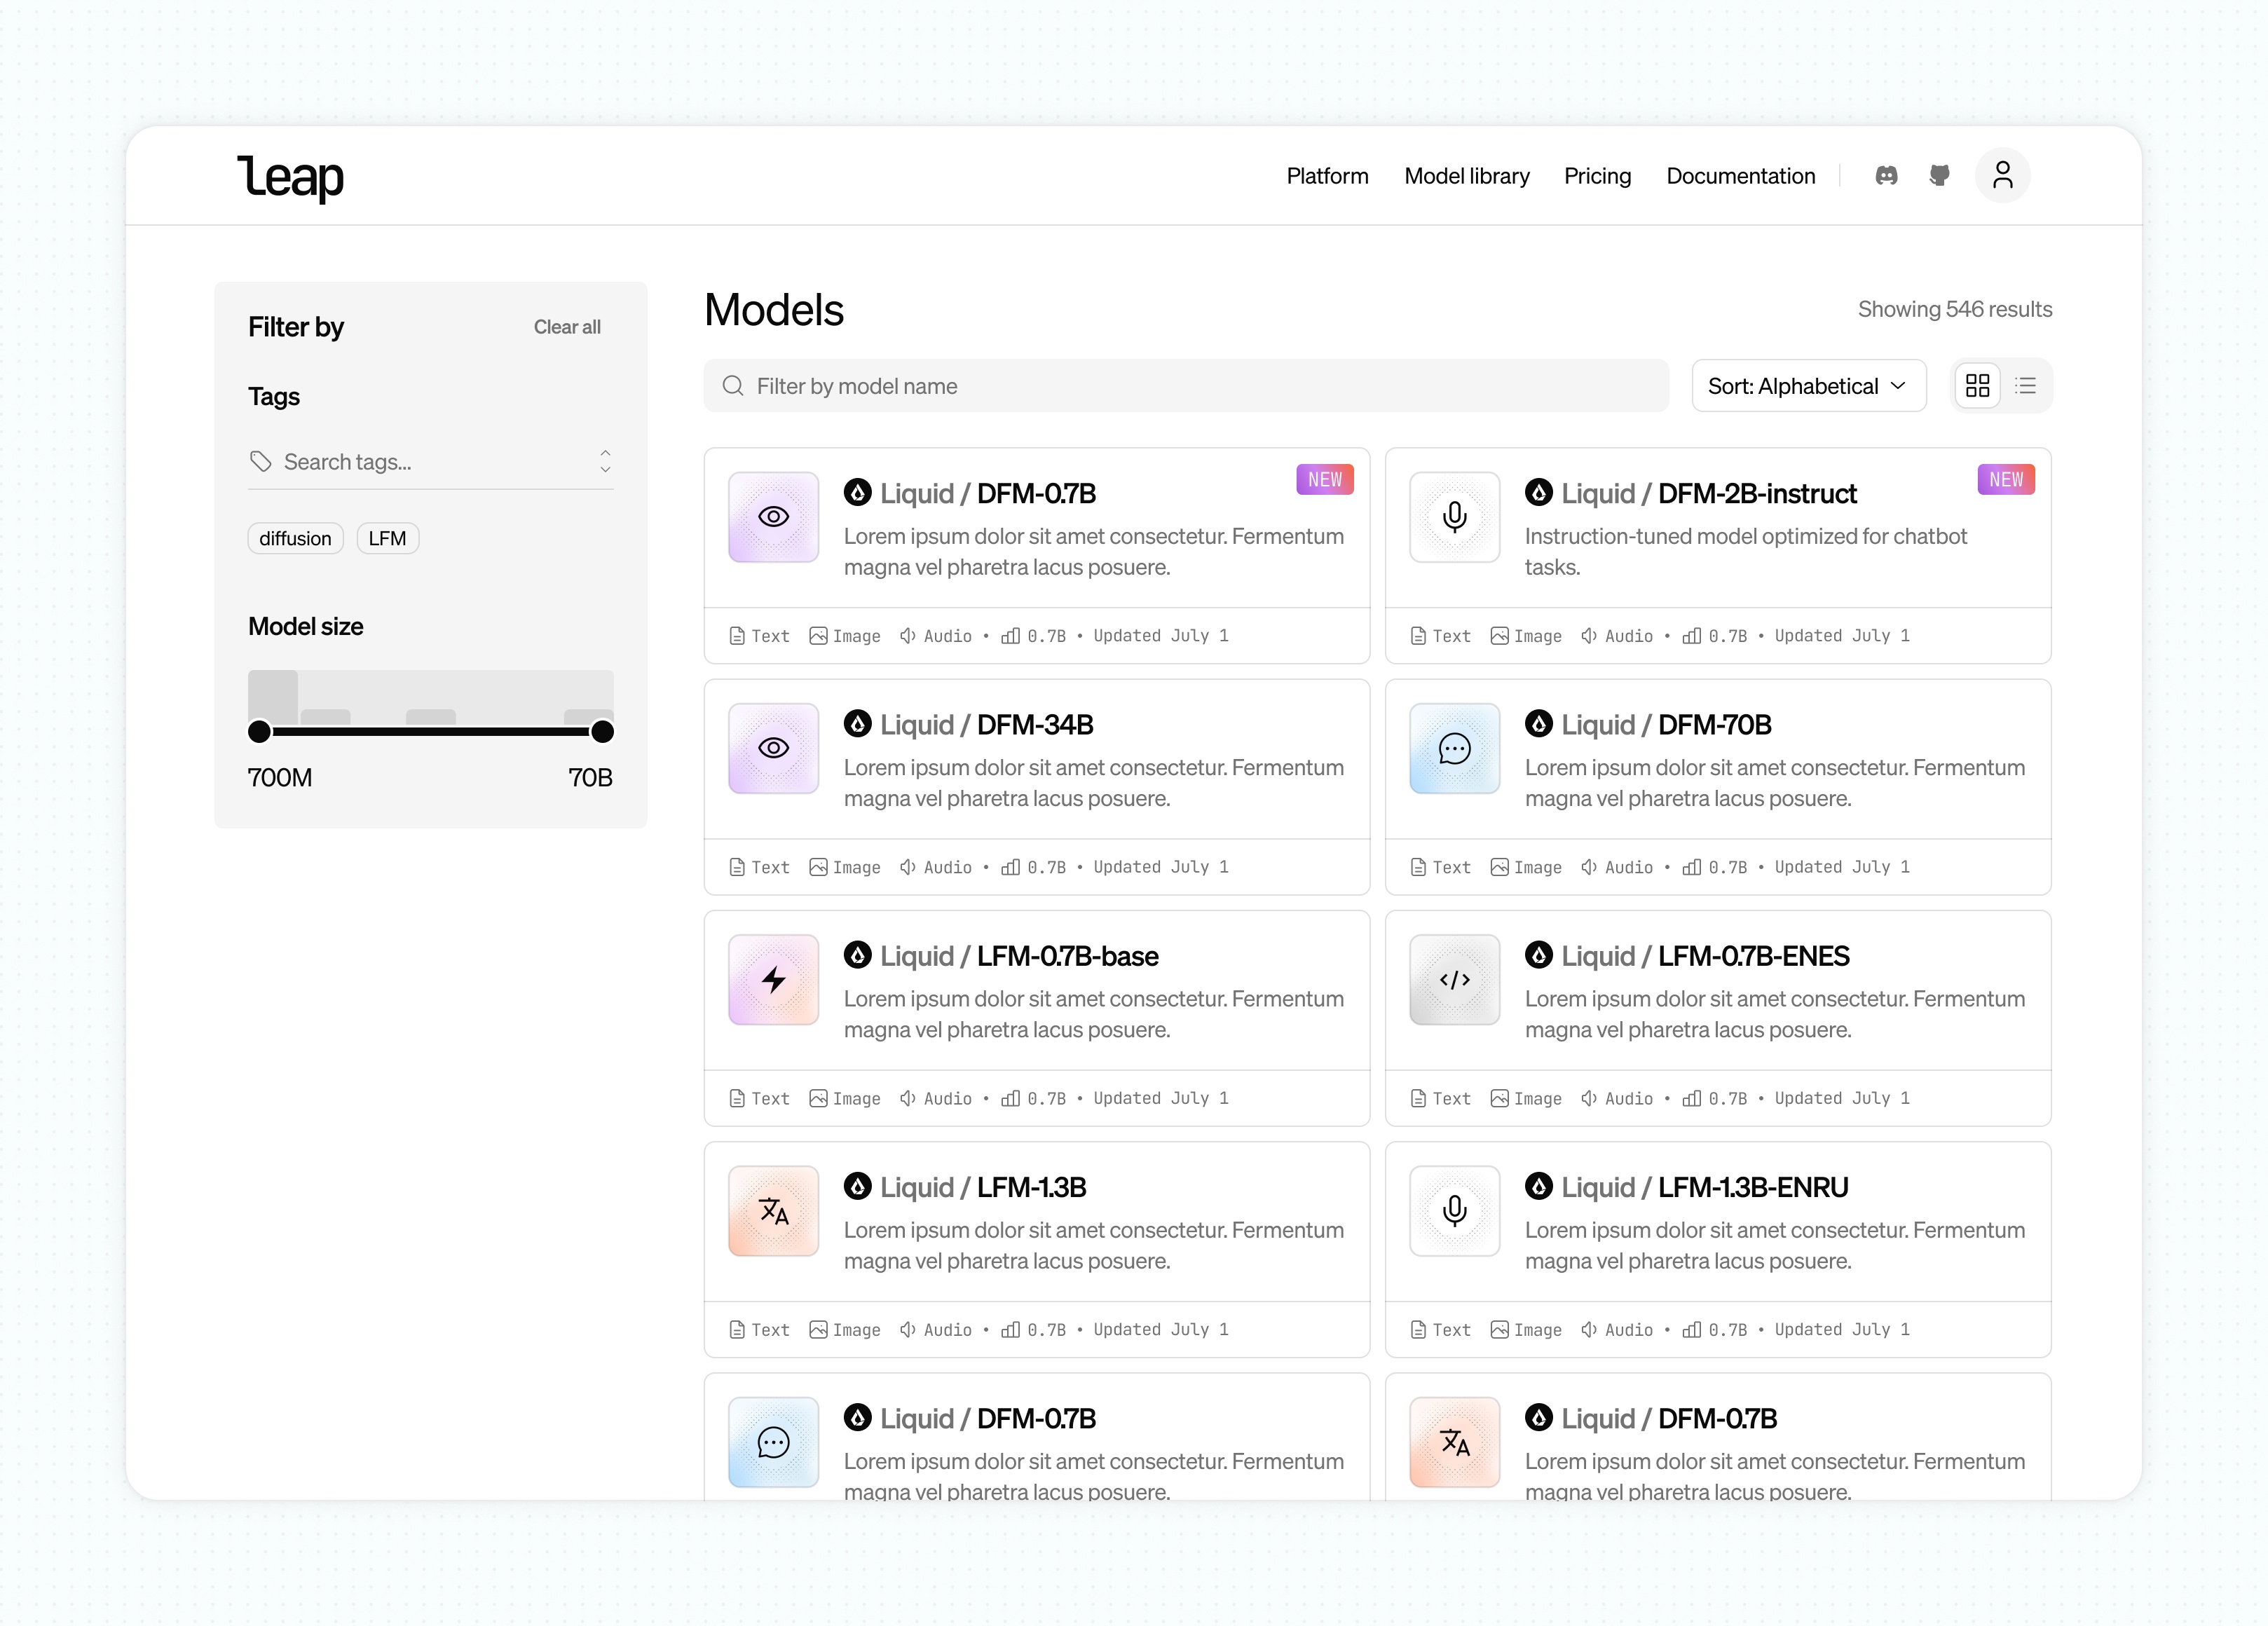Open the GitHub icon in header
This screenshot has height=1626, width=2268.
pos(1939,176)
